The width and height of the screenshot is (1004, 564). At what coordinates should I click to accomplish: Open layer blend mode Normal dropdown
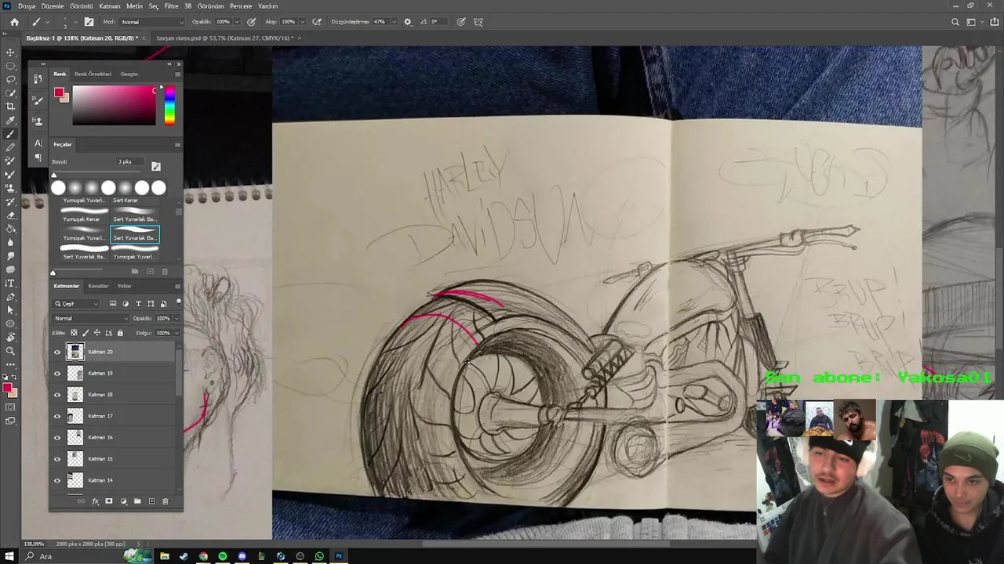pyautogui.click(x=91, y=318)
